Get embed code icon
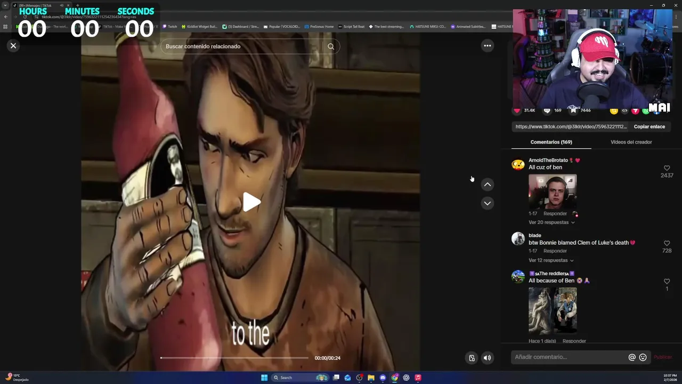This screenshot has width=682, height=384. (x=624, y=111)
